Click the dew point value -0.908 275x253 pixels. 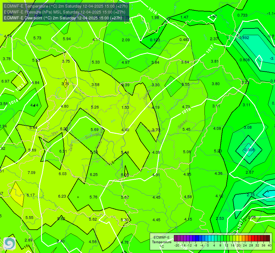point(249,150)
